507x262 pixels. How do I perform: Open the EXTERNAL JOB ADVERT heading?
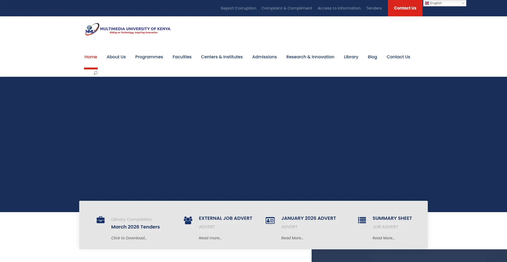(x=226, y=218)
